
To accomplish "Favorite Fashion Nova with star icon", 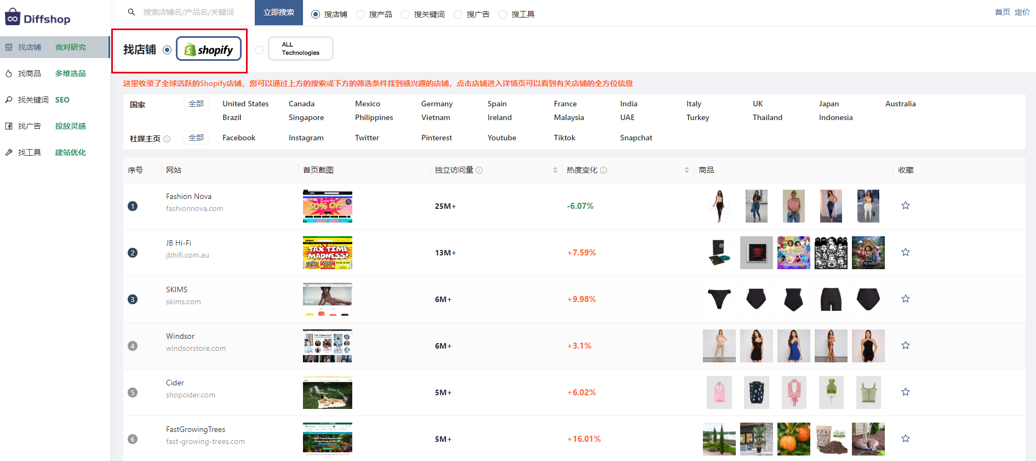I will point(905,206).
